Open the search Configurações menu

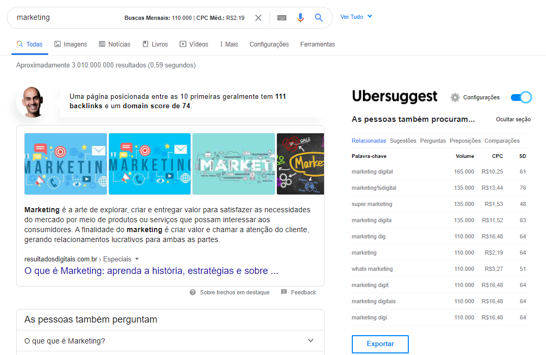coord(269,44)
